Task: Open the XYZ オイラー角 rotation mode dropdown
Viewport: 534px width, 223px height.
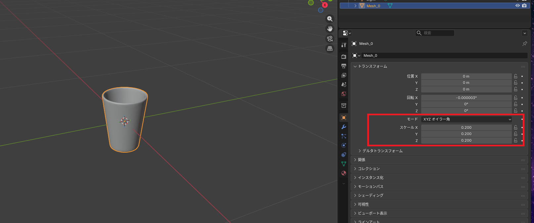Action: coord(467,119)
